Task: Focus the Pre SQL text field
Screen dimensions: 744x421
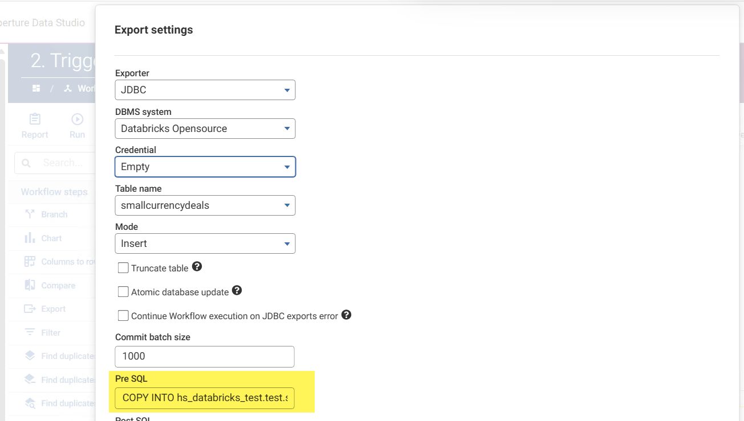Action: point(205,398)
